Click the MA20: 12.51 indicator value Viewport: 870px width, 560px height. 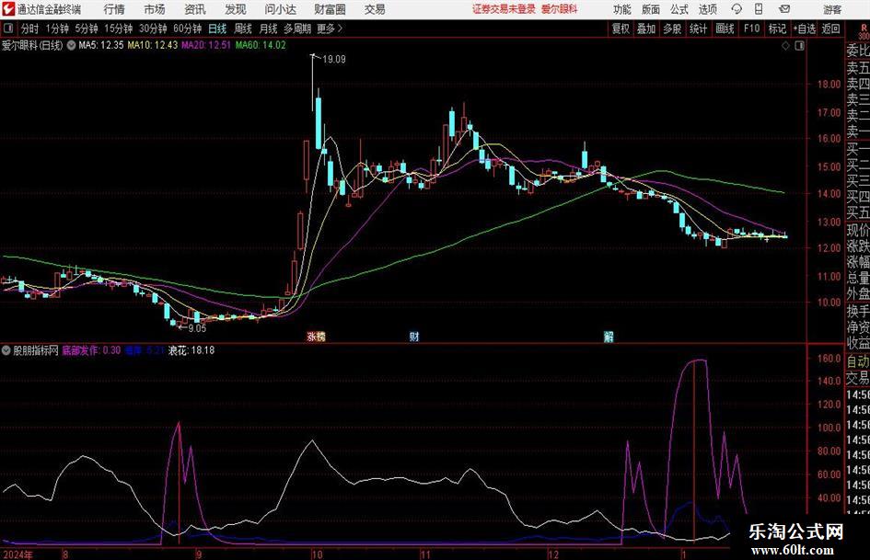(206, 45)
